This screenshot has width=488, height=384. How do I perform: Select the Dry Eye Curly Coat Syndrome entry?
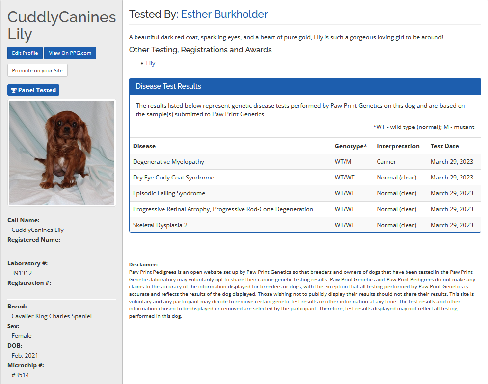(x=173, y=178)
